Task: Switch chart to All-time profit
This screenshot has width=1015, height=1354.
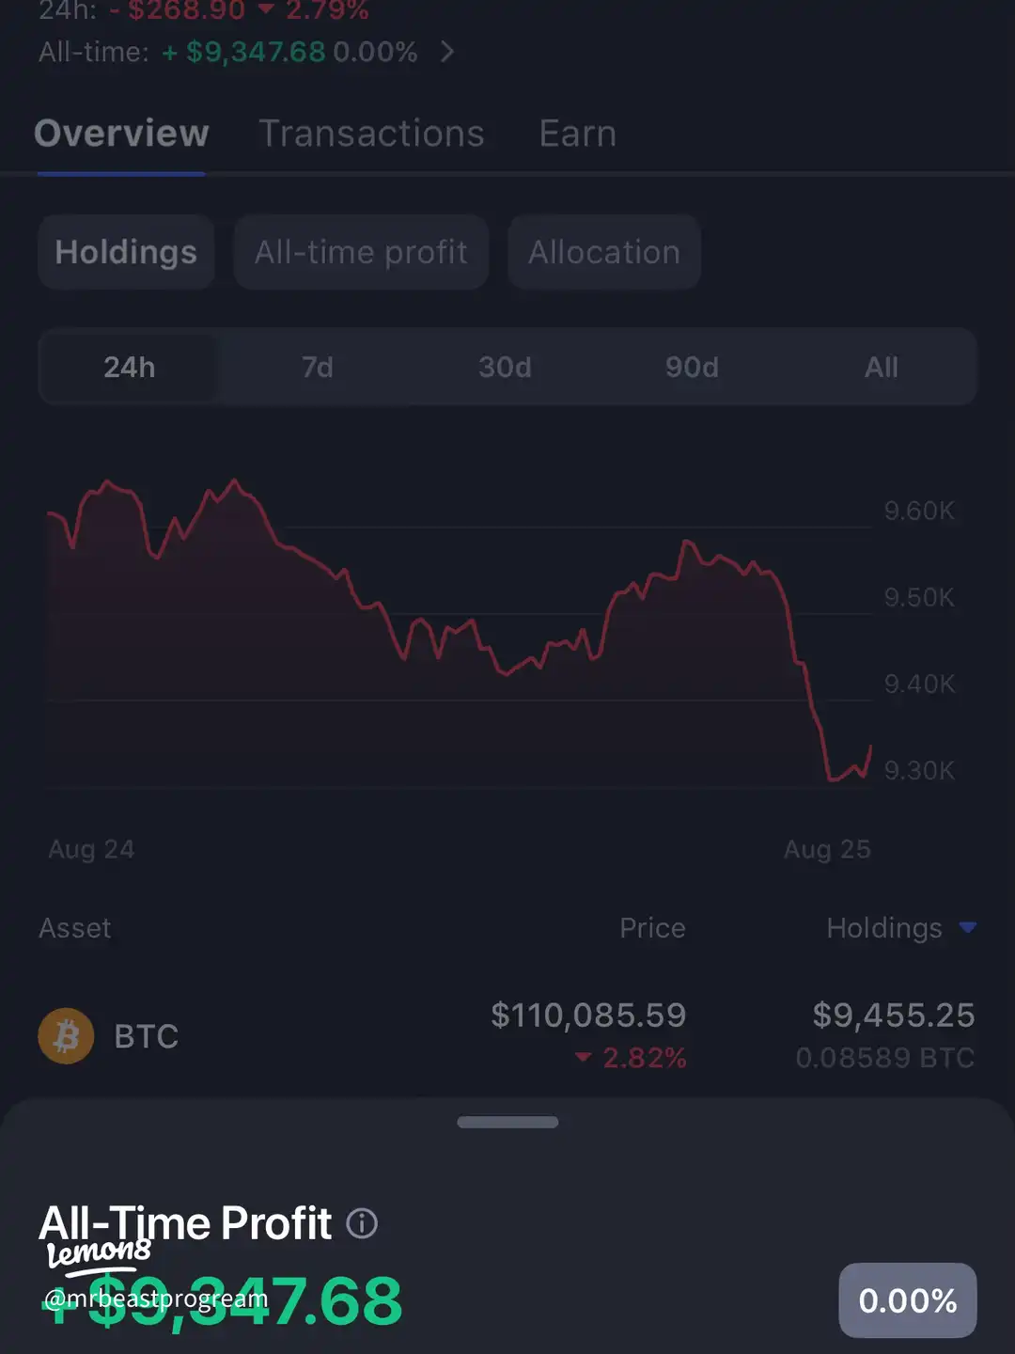Action: tap(361, 252)
